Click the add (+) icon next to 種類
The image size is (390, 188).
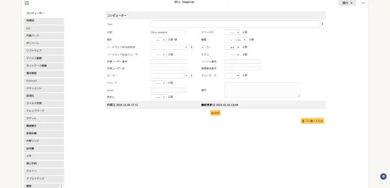[x=253, y=39]
